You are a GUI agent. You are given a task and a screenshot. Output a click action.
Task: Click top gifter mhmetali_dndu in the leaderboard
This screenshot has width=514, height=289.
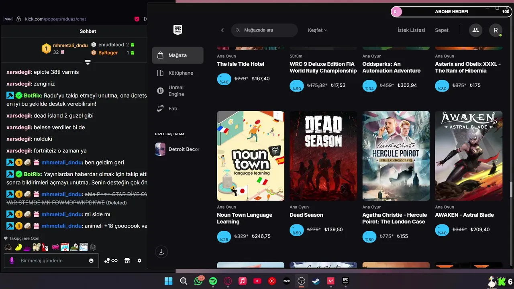pos(70,46)
